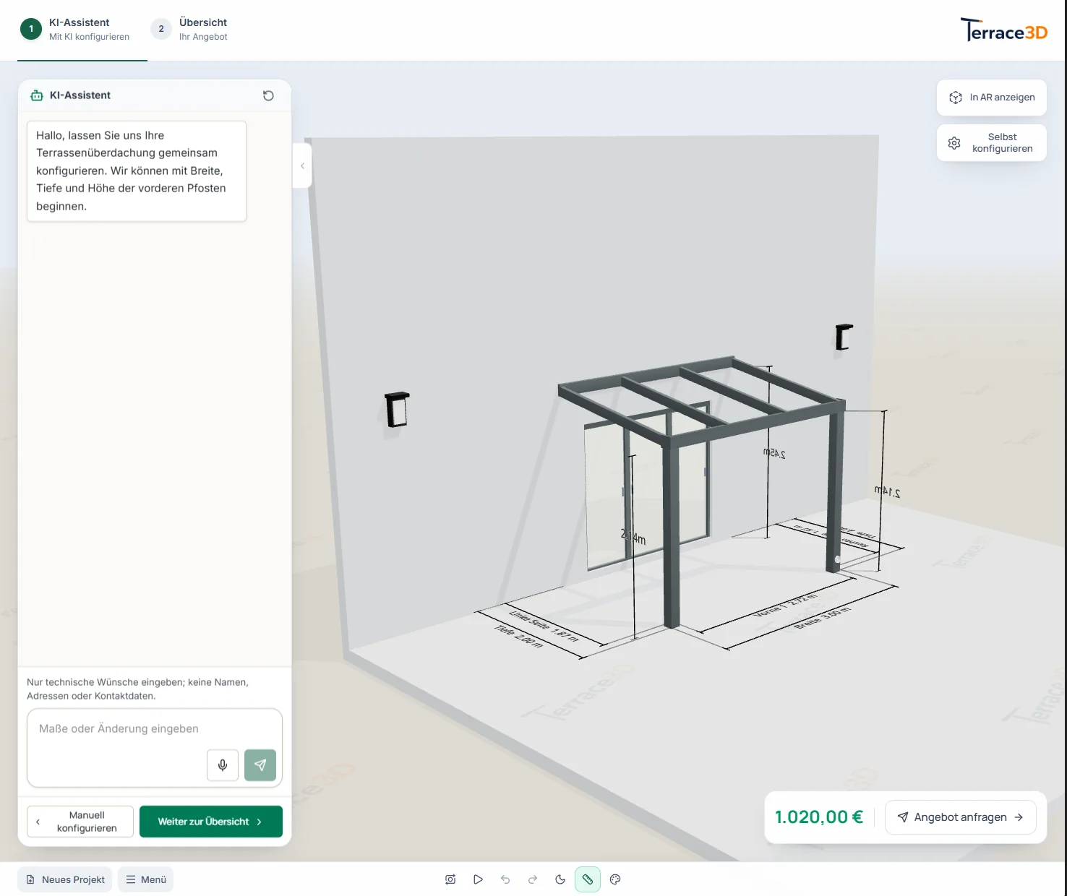
Task: Open the Übersicht step tab
Action: (x=189, y=30)
